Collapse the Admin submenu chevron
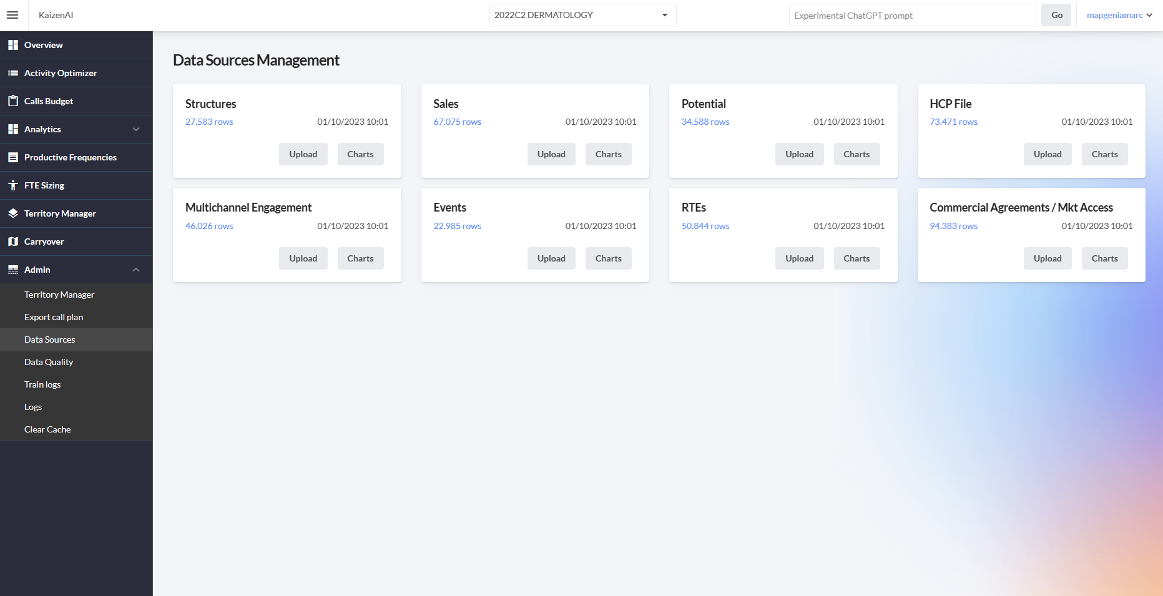The width and height of the screenshot is (1163, 596). (136, 270)
